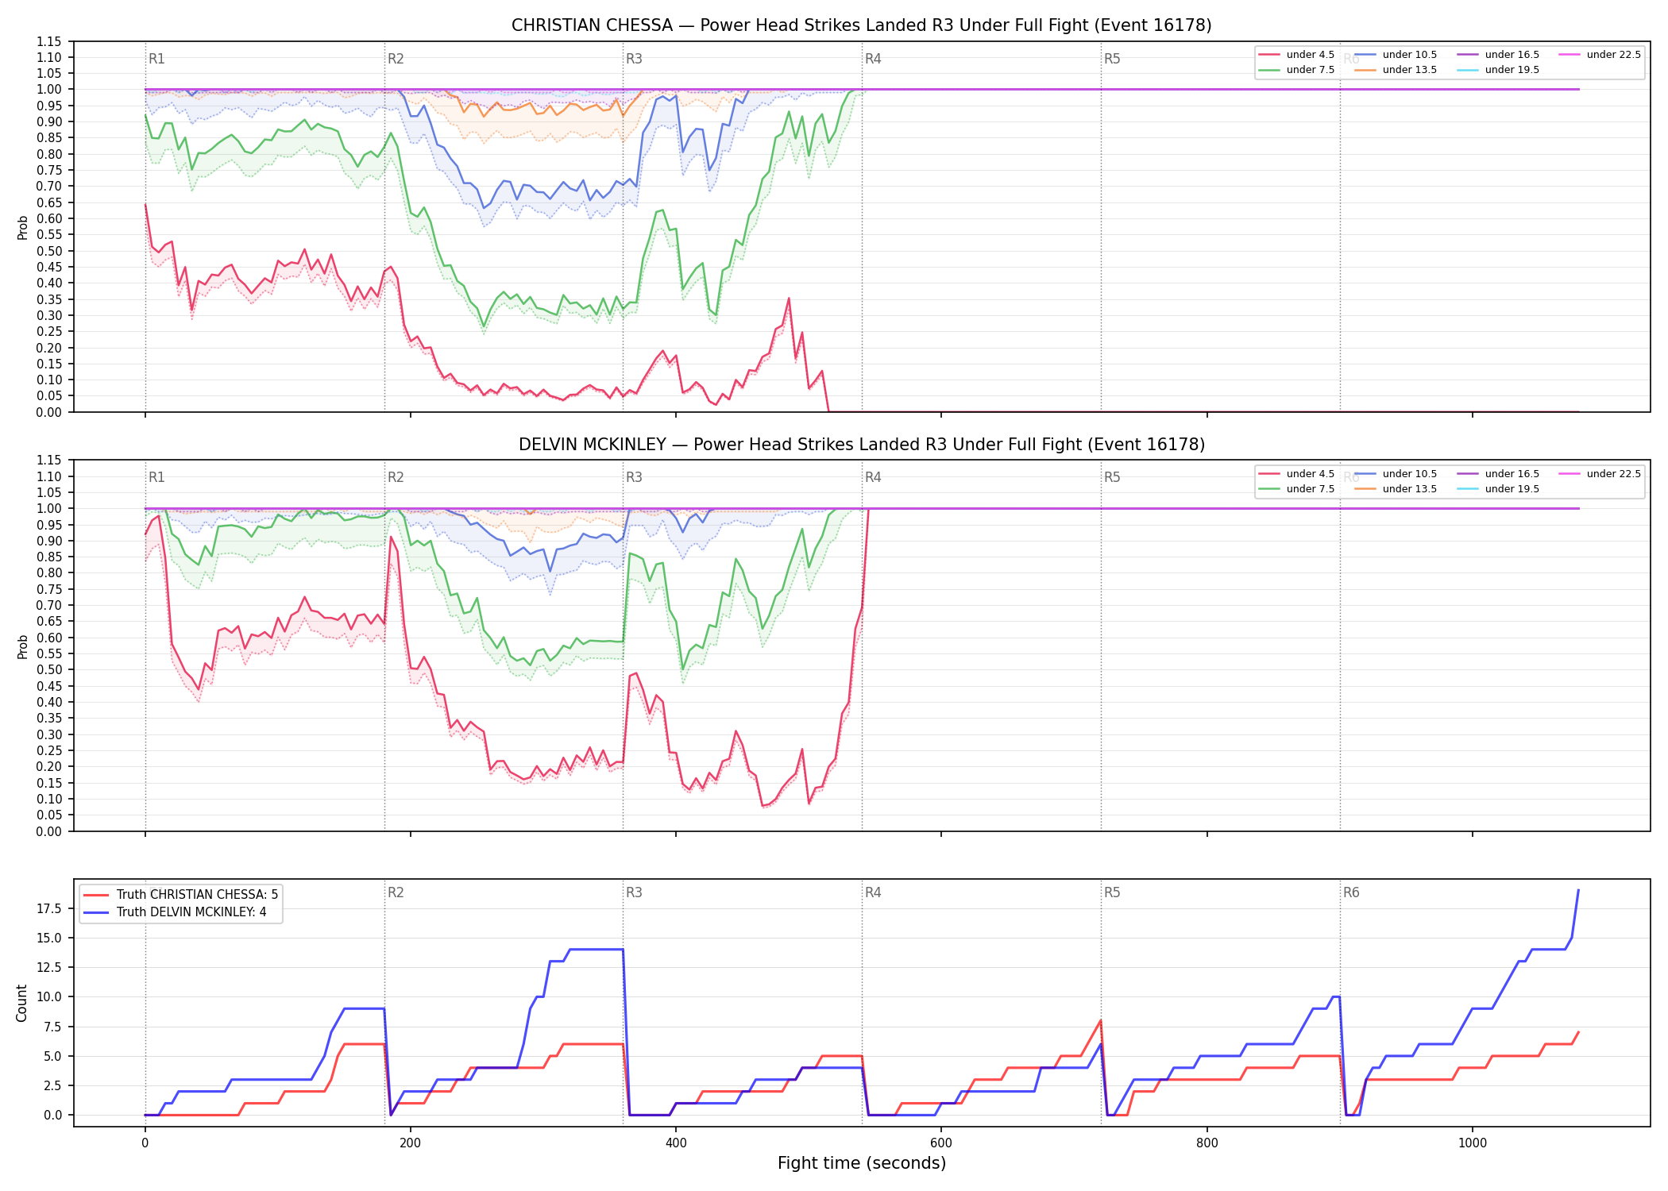Click 'under 13.5' legend entry in McKinley chart

[1396, 489]
